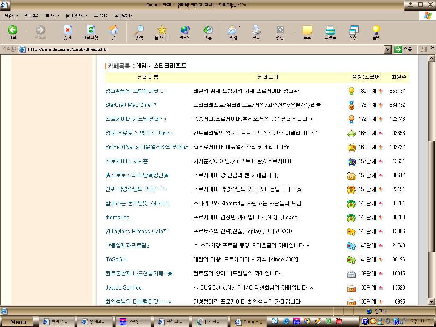The image size is (436, 327).
Task: Click the 이동 go button
Action: click(404, 49)
